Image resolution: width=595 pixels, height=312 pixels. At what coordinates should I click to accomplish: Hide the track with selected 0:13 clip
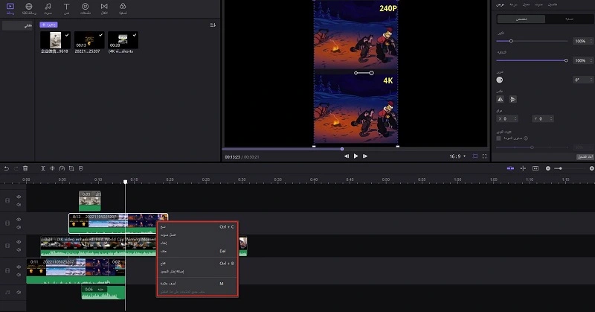coord(19,219)
